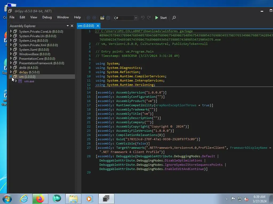
Task: Open the Help menu
Action: click(x=77, y=17)
